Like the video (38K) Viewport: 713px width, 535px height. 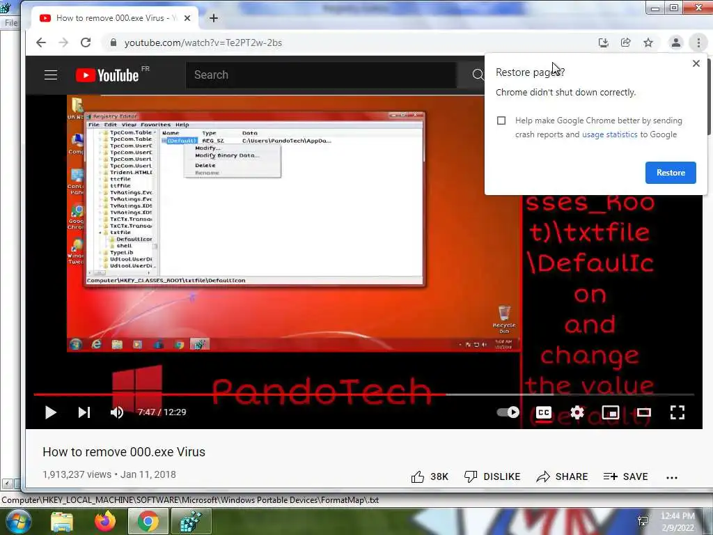tap(429, 476)
